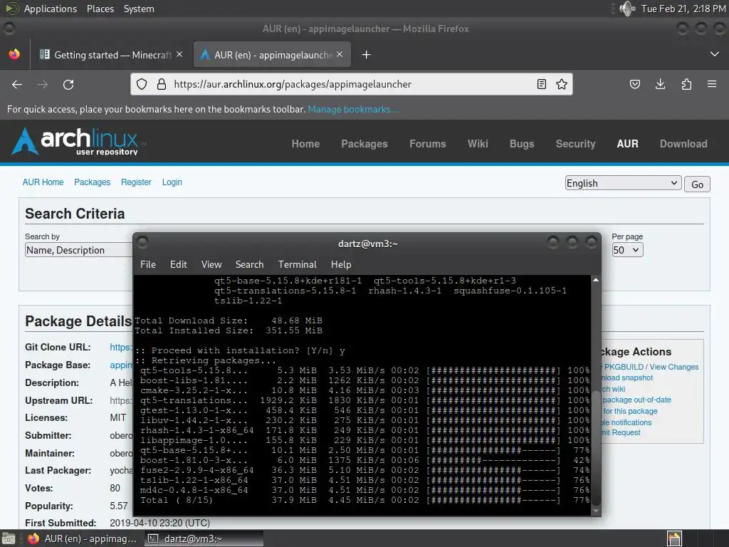
Task: Switch to the Getting started Minecraft tab
Action: 110,55
